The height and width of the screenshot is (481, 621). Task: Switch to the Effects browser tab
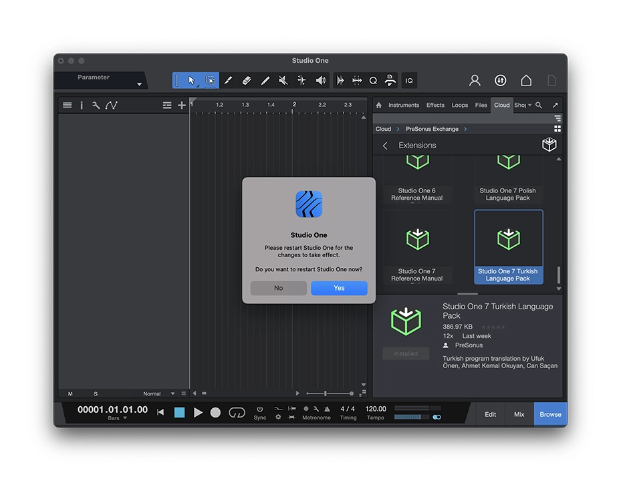point(435,105)
